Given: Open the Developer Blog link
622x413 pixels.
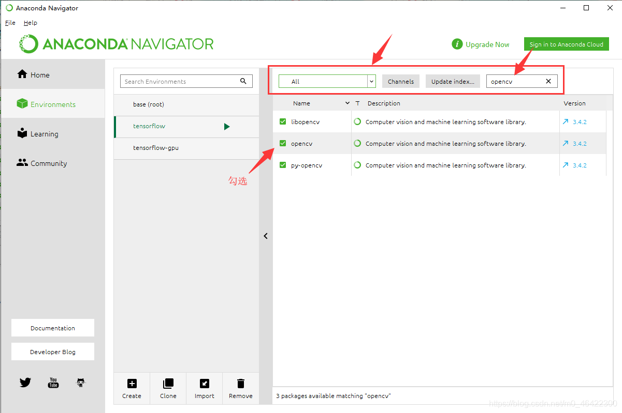Looking at the screenshot, I should pos(53,351).
